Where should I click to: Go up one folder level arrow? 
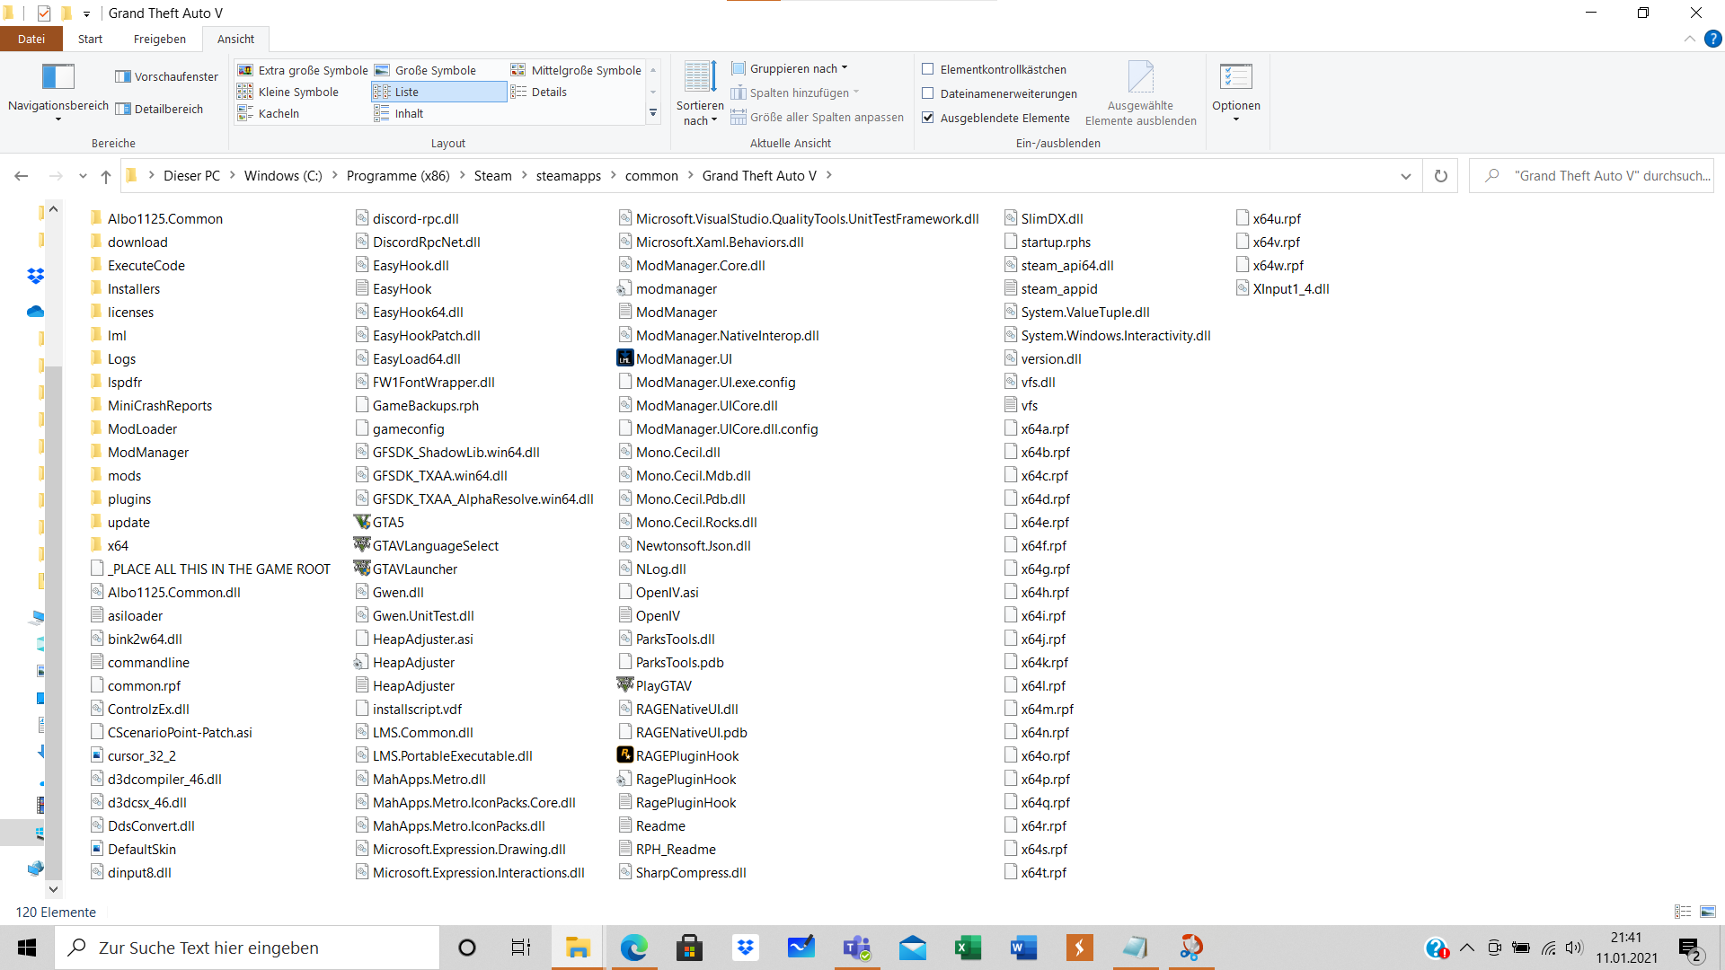[x=106, y=176]
